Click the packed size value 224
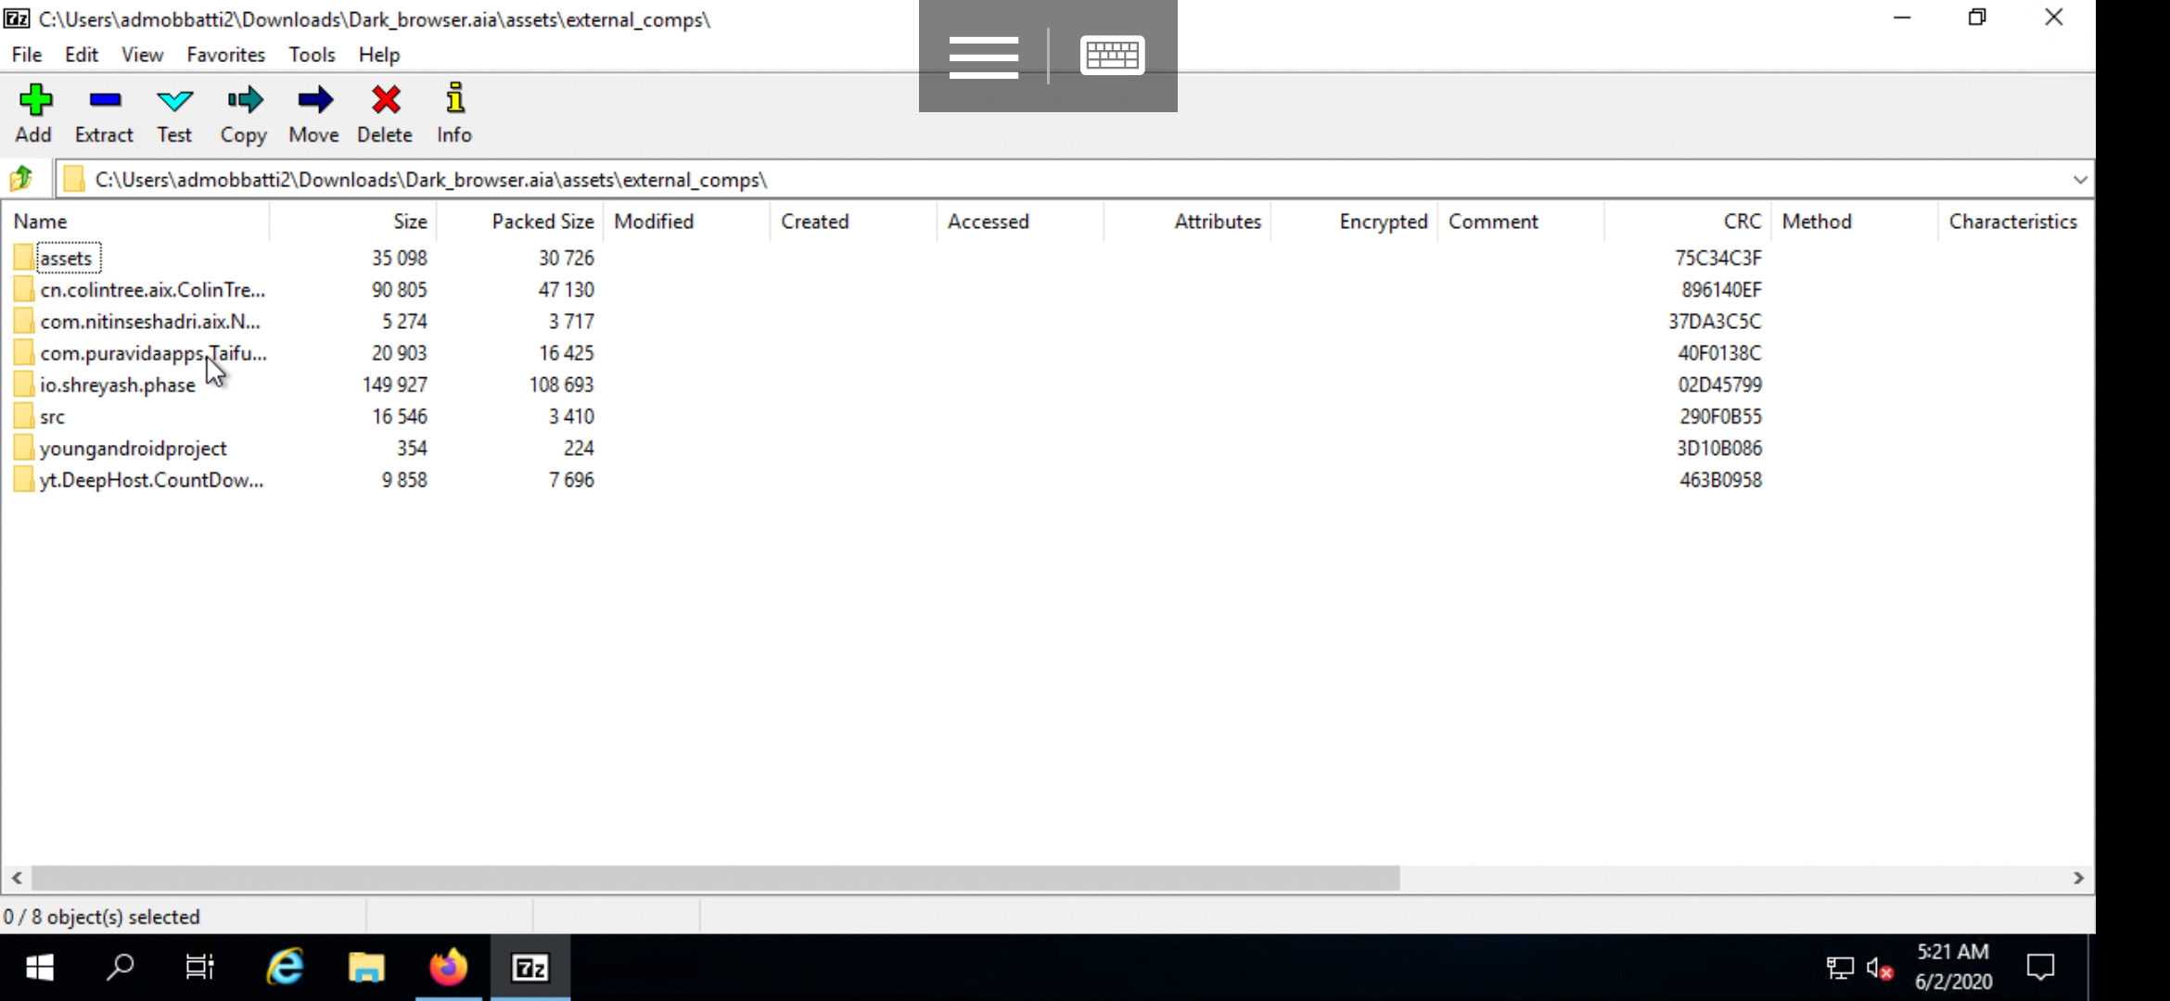Viewport: 2170px width, 1001px height. pyautogui.click(x=579, y=448)
